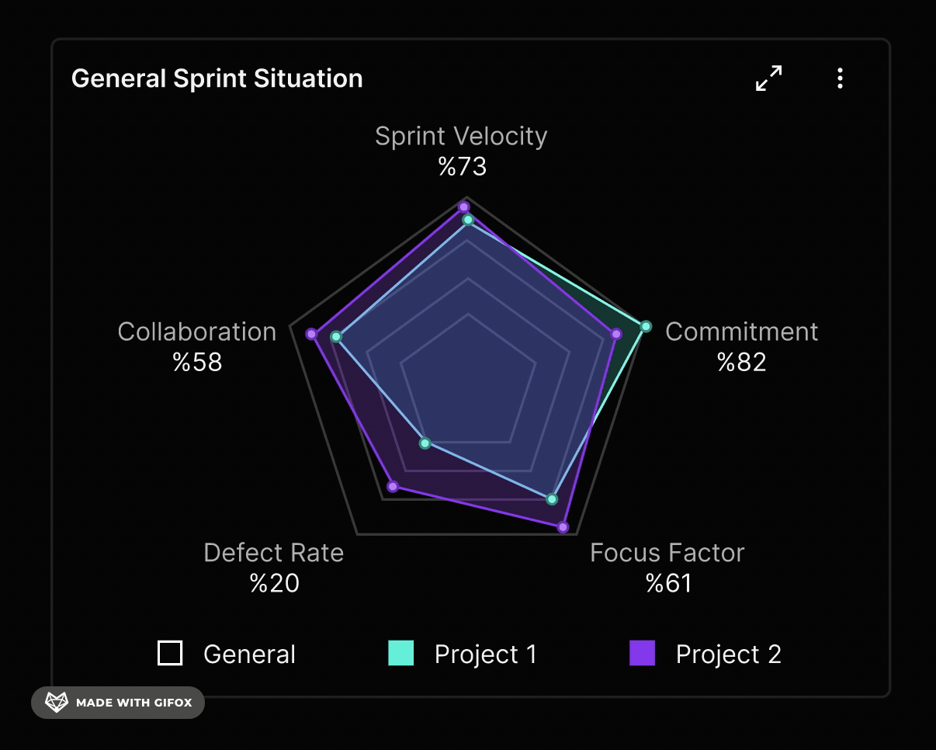
Task: Click Project 1's teal Commitment data point
Action: [646, 326]
